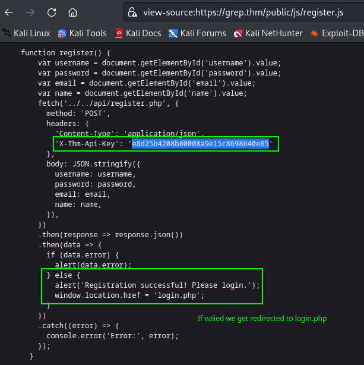Image resolution: width=364 pixels, height=365 pixels.
Task: Click the highlighted API key value
Action: (200, 144)
